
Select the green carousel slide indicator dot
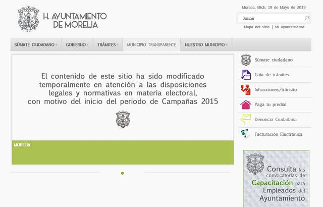(x=122, y=173)
